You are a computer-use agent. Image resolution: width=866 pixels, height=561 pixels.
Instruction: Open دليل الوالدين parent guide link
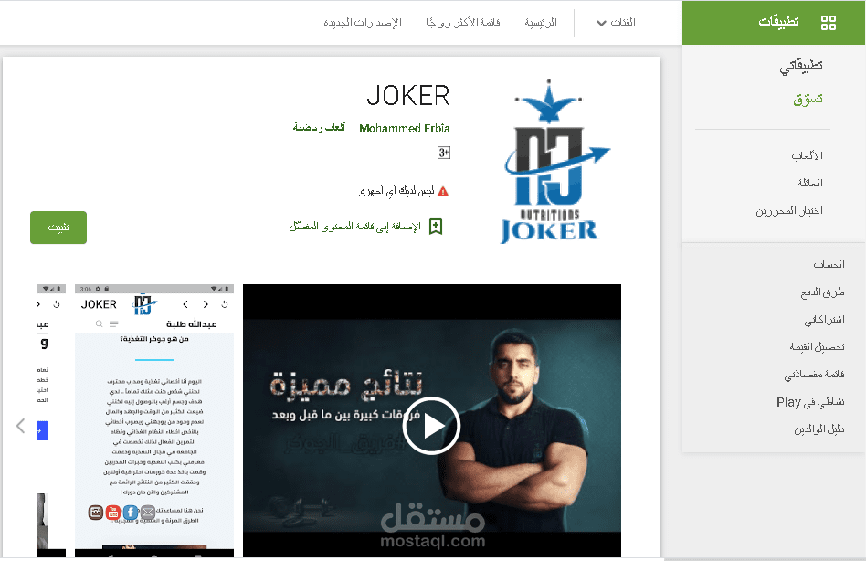tap(819, 429)
